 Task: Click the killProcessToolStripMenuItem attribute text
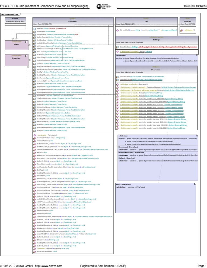click(65, 49)
